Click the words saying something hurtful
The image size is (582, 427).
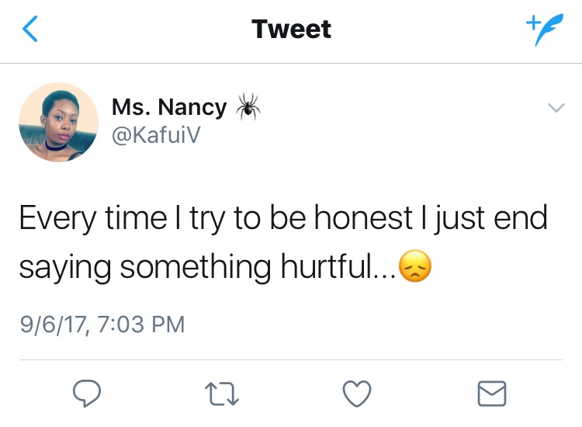[206, 267]
